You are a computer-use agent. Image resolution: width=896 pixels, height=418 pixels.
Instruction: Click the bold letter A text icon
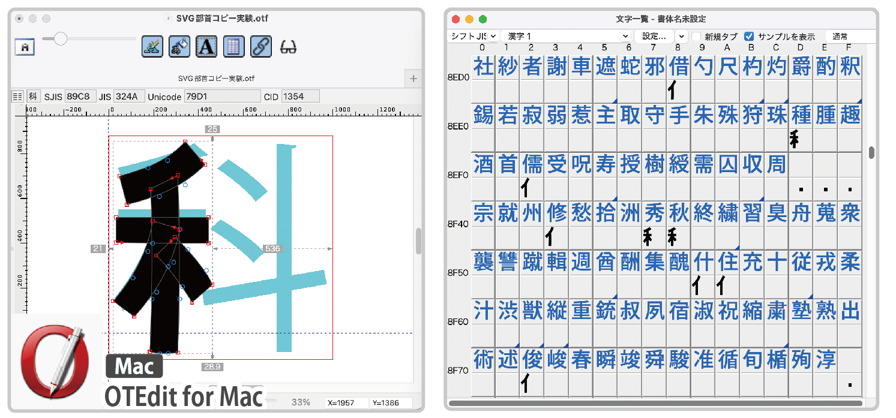206,46
